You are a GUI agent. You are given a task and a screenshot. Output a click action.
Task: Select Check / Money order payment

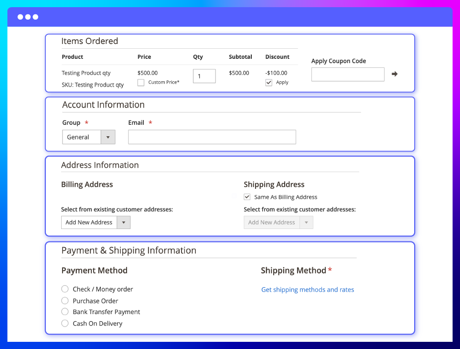(65, 289)
